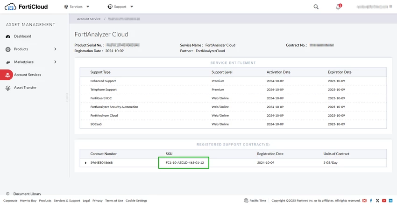397x208 pixels.
Task: Click the Asset Transfer icon
Action: (x=8, y=88)
